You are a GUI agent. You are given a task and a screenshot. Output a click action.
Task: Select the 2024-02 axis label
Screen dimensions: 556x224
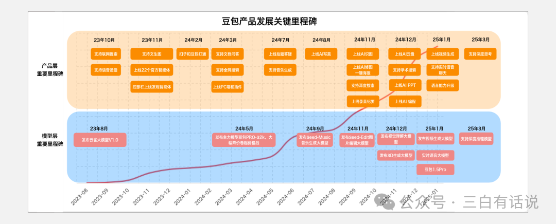click(x=203, y=196)
